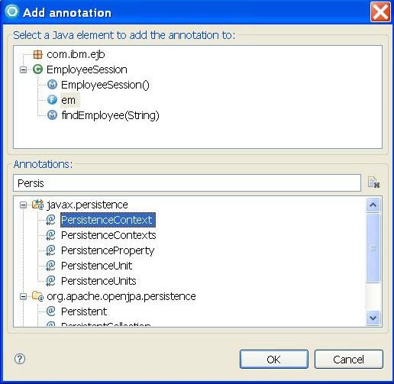Click the EmployeeSession() constructor method icon
Viewport: 394px width, 384px height.
coord(52,85)
